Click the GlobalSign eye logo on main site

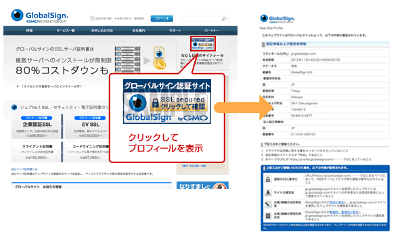click(18, 16)
